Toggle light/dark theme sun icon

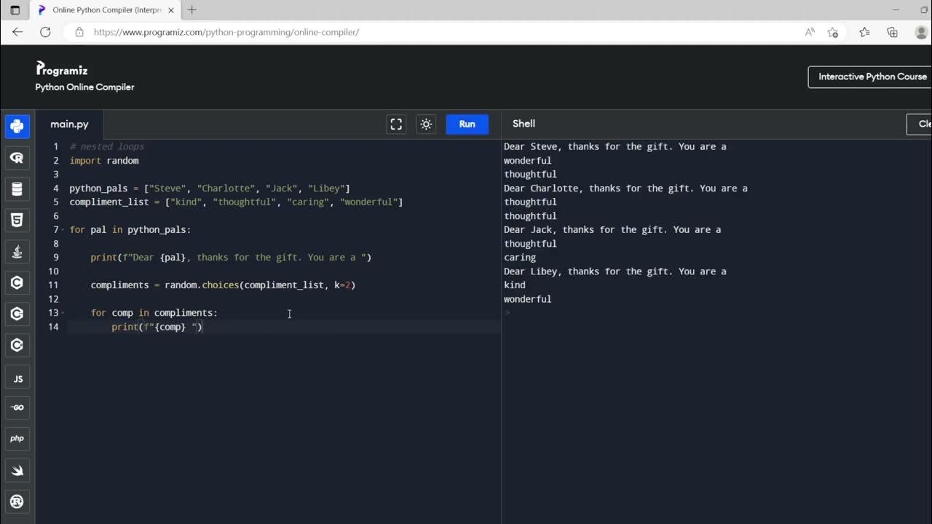(427, 124)
